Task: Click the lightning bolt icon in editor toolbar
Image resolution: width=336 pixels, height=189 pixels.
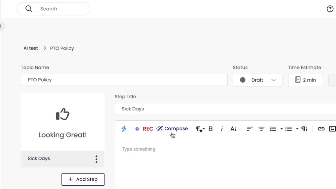Action: (124, 129)
